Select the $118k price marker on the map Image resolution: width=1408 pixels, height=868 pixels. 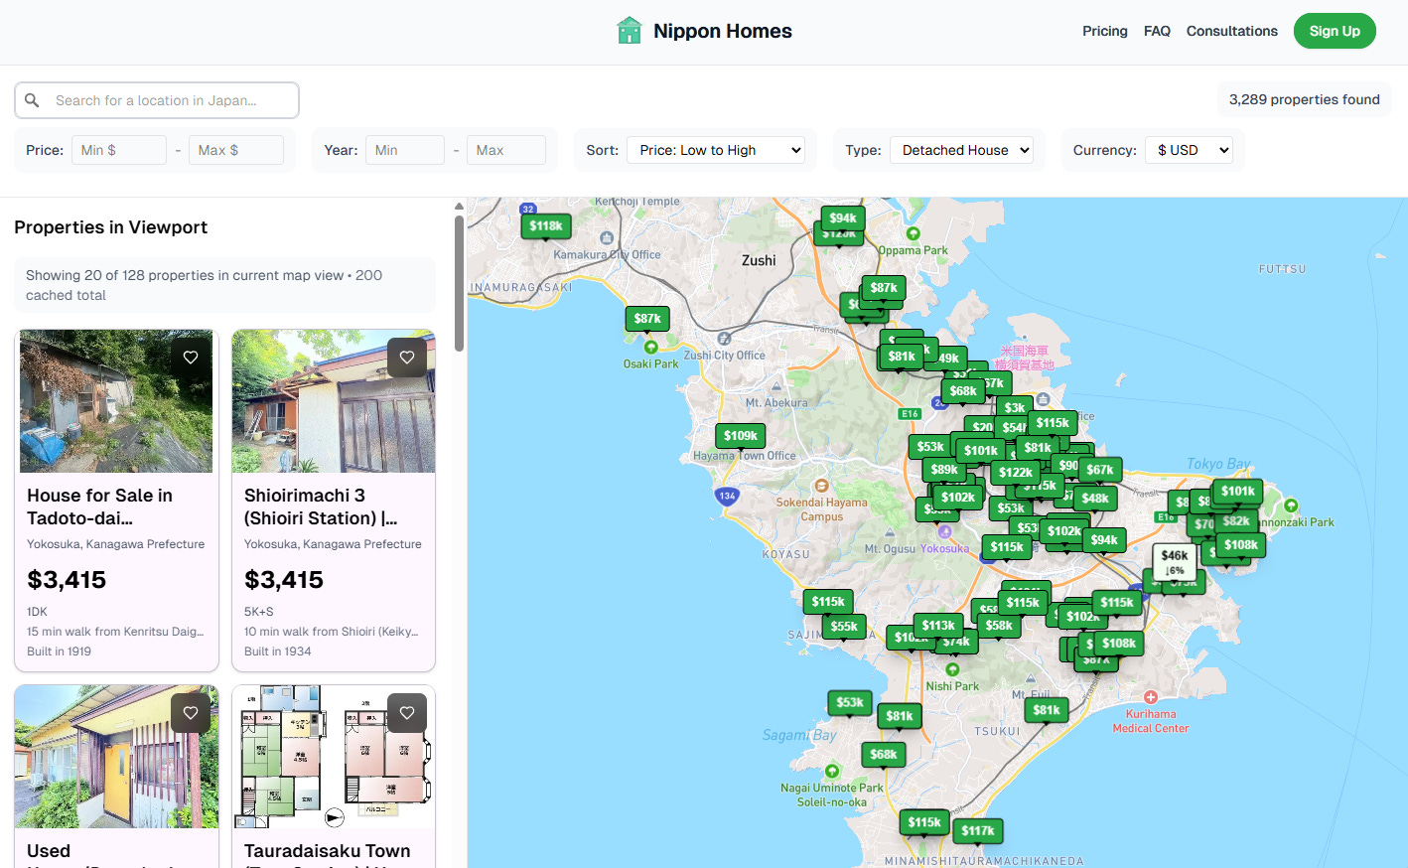[x=546, y=225]
